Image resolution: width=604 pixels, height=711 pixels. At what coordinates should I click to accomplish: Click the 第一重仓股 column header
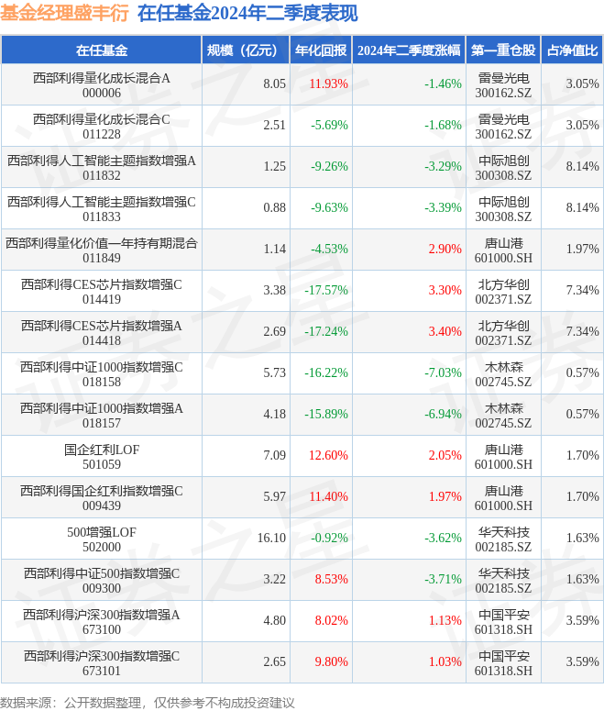pos(503,50)
